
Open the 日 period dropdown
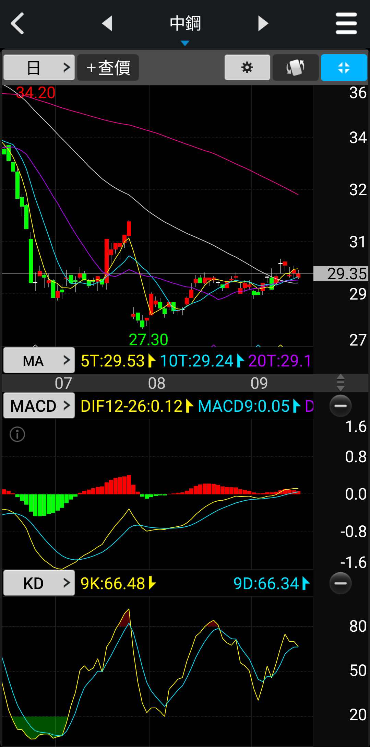click(39, 68)
